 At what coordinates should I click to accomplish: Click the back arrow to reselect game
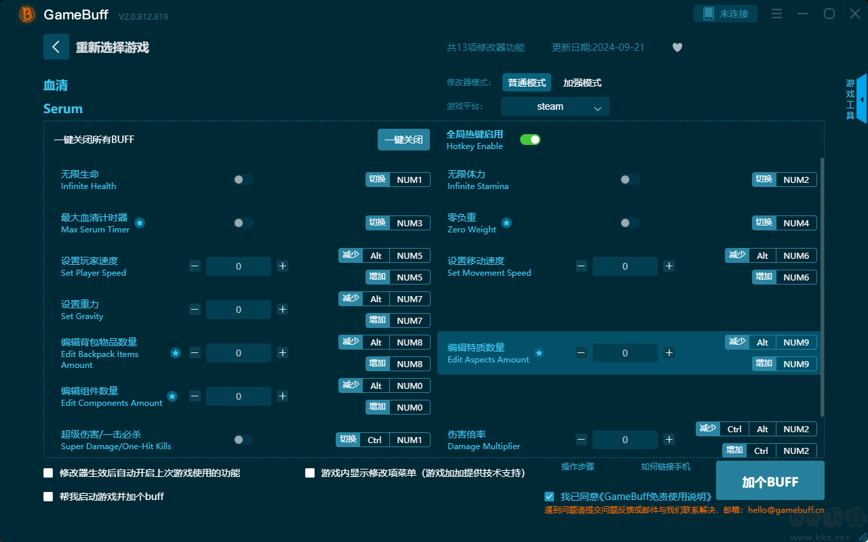tap(56, 47)
